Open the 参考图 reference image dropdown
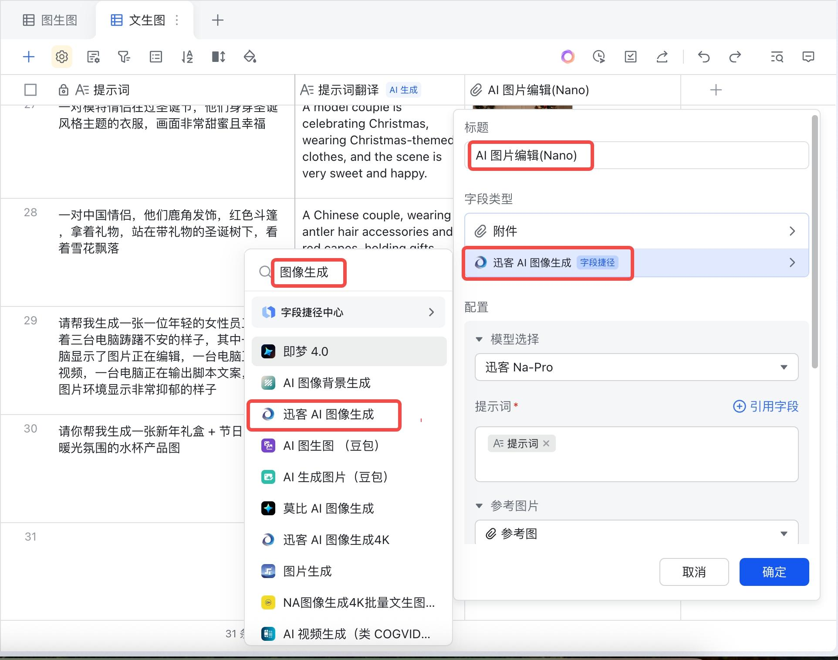The image size is (838, 660). click(636, 533)
